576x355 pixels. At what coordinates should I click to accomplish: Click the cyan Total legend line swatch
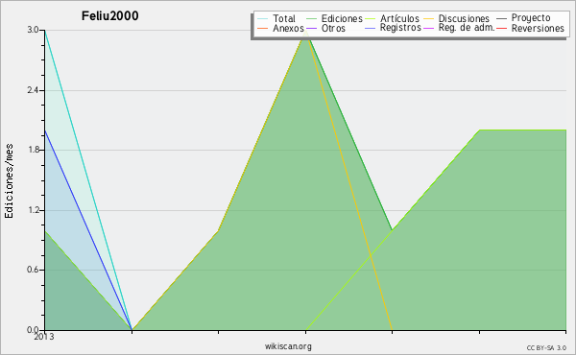[263, 19]
